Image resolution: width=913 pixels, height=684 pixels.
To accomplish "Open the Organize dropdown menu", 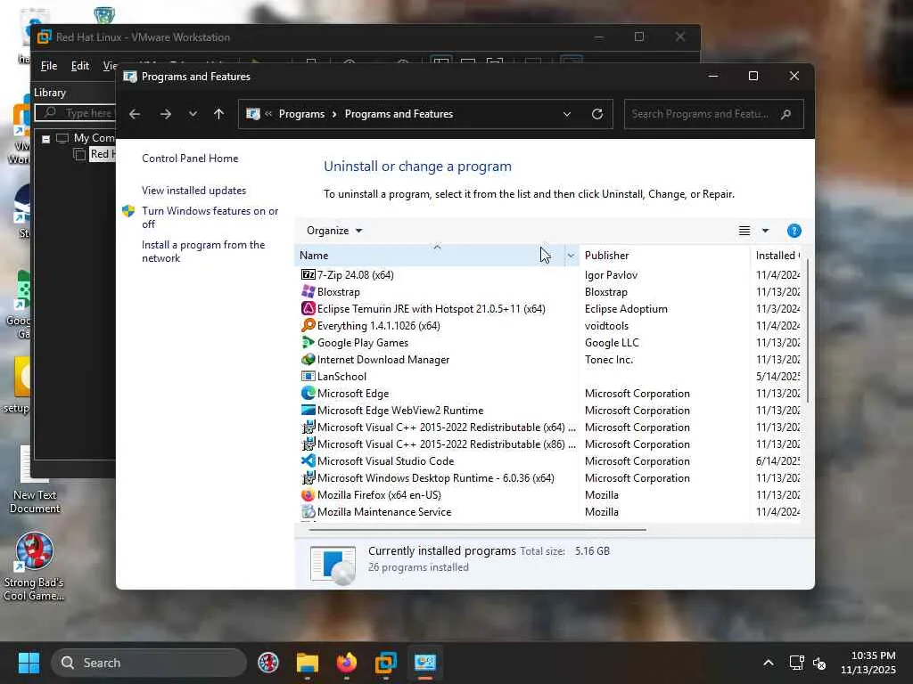I will 334,231.
